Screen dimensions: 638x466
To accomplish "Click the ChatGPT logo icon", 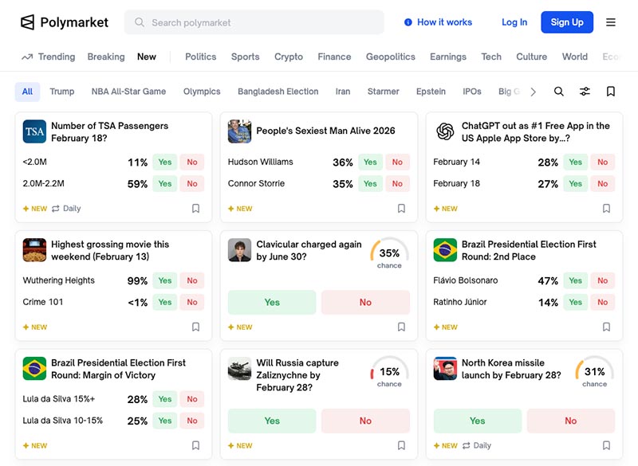I will click(445, 131).
